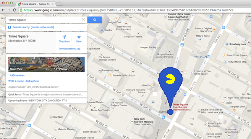Click the blue search magnifier button
The height and width of the screenshot is (139, 251).
pos(95,20)
